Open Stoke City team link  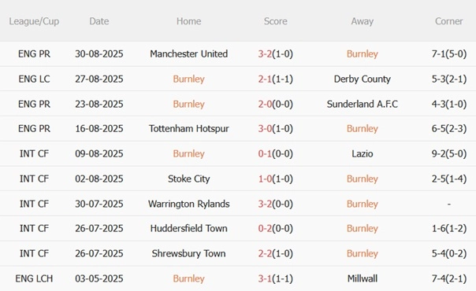[x=189, y=179]
